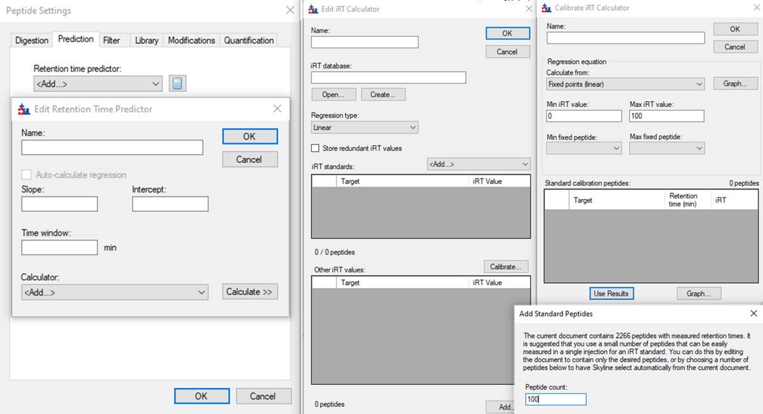Image resolution: width=763 pixels, height=414 pixels.
Task: Click the Skyline icon in Edit iRT Calculator title
Action: click(x=313, y=9)
